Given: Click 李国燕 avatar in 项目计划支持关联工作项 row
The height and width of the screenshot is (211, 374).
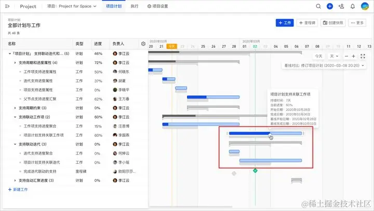Looking at the screenshot, I should [115, 135].
